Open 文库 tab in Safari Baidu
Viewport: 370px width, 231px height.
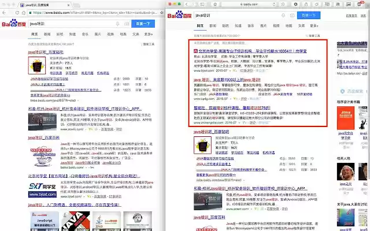pyautogui.click(x=301, y=25)
